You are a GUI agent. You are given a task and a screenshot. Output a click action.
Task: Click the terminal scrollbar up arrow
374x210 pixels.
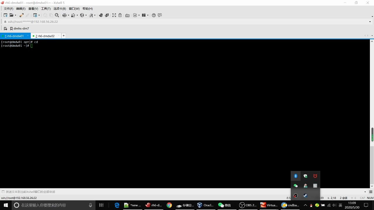(x=372, y=41)
